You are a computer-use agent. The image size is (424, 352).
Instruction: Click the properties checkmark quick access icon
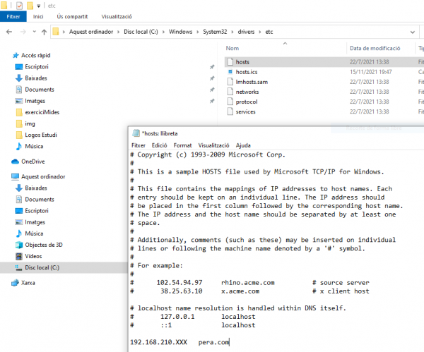[x=19, y=6]
